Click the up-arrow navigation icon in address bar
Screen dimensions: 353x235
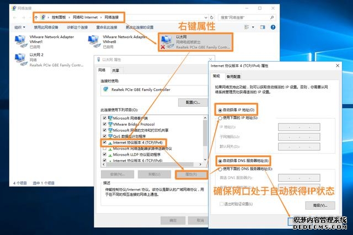click(x=36, y=17)
